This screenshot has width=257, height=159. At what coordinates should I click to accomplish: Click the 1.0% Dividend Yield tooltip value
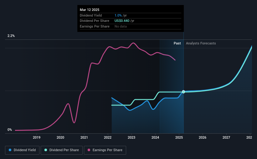(x=118, y=15)
